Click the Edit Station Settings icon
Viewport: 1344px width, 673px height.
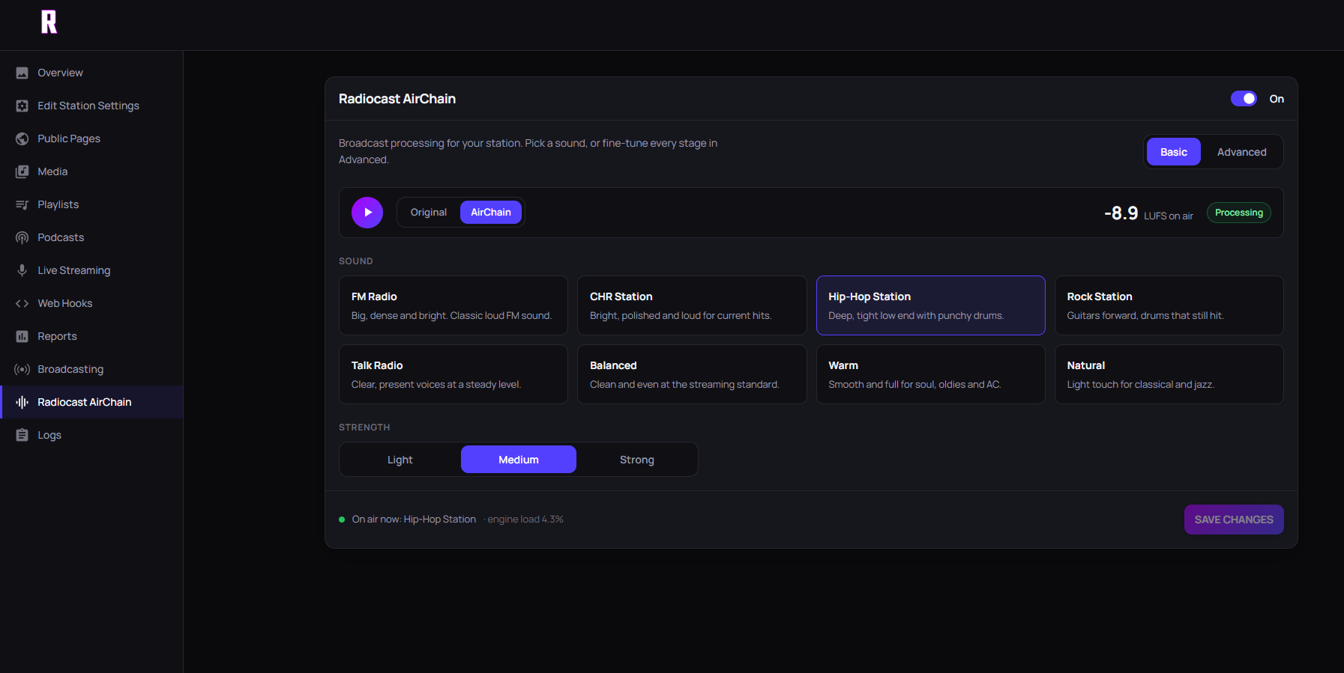22,106
